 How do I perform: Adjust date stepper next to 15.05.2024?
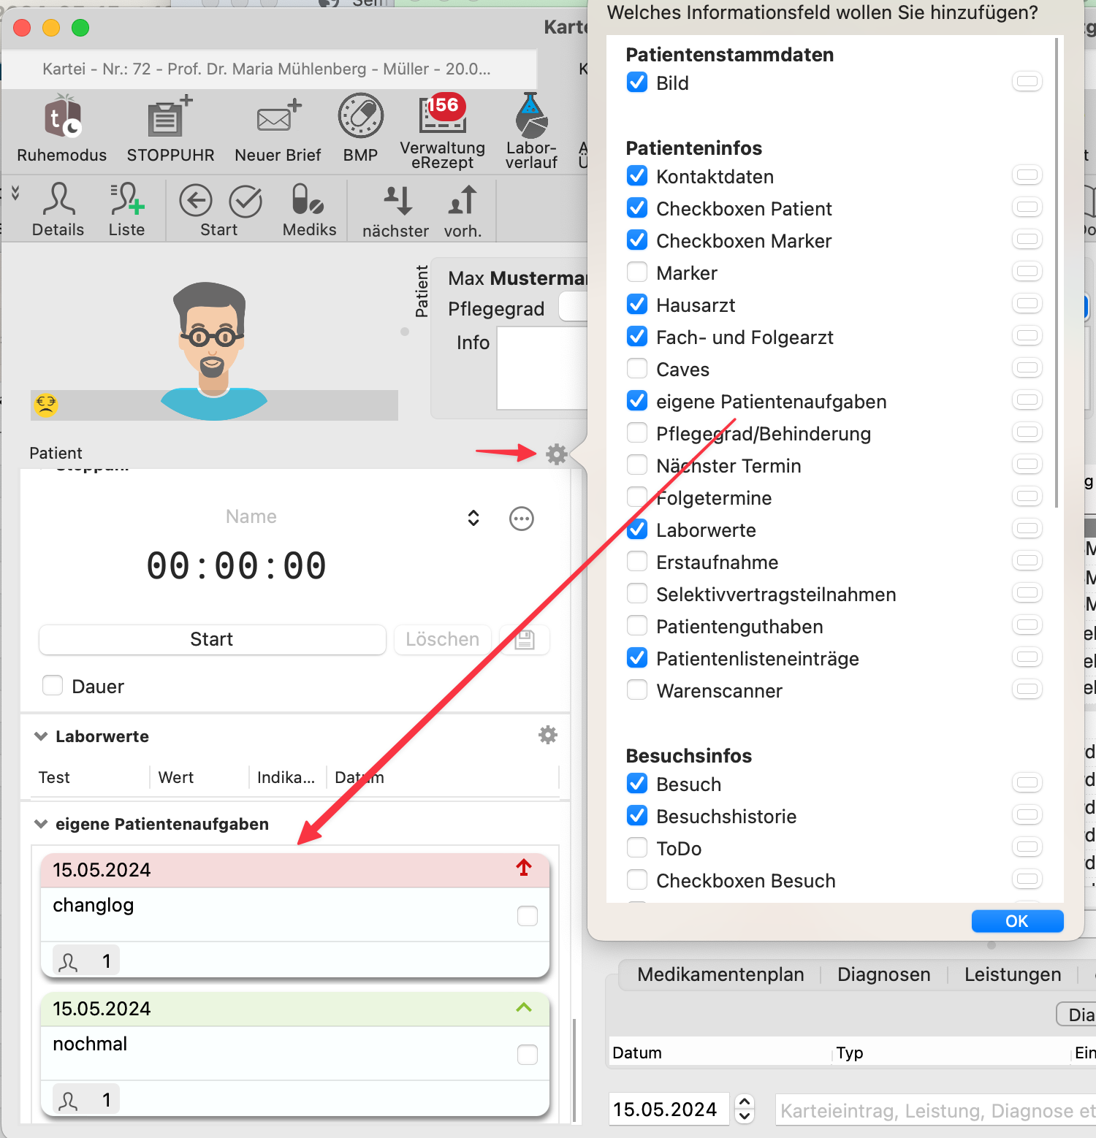click(x=745, y=1109)
